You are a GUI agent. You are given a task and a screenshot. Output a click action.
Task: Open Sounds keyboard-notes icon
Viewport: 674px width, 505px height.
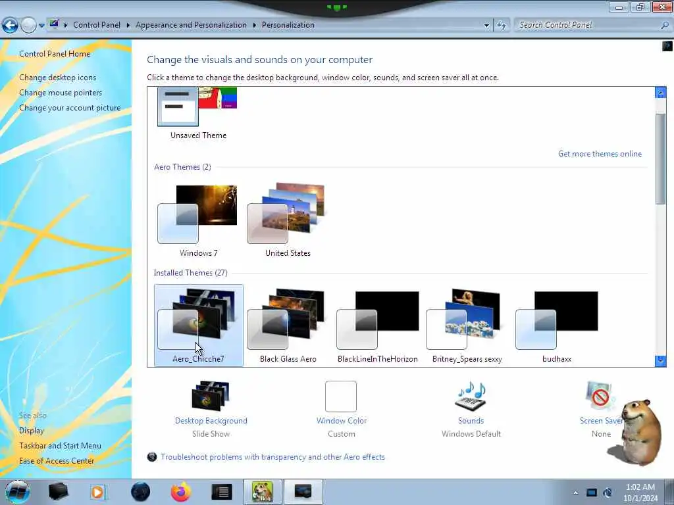tap(471, 396)
